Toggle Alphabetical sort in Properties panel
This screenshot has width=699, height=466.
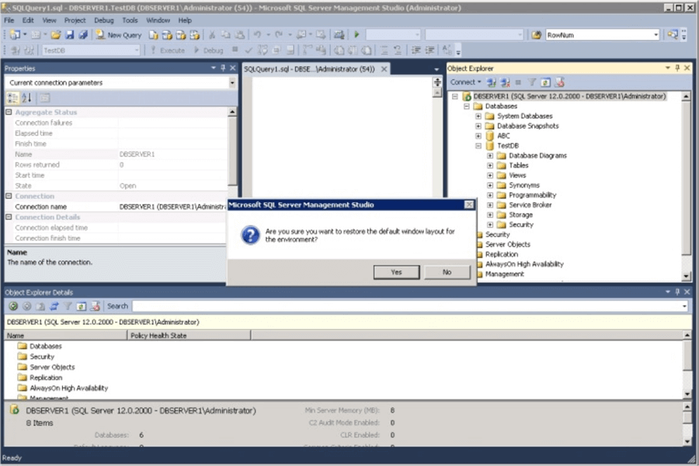[x=26, y=98]
